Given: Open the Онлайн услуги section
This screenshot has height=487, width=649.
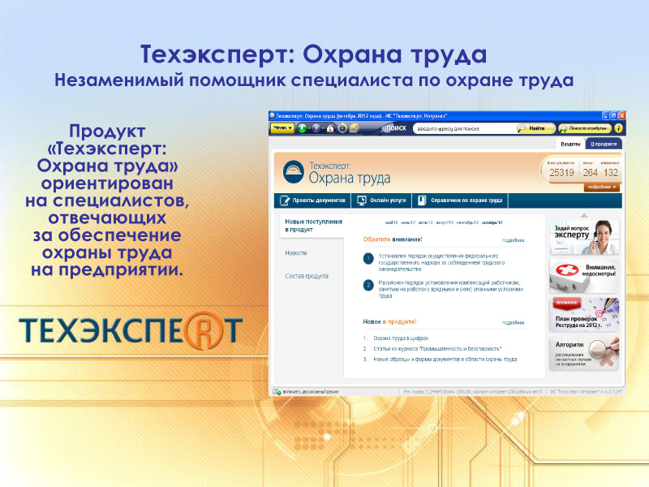Looking at the screenshot, I should tap(381, 200).
